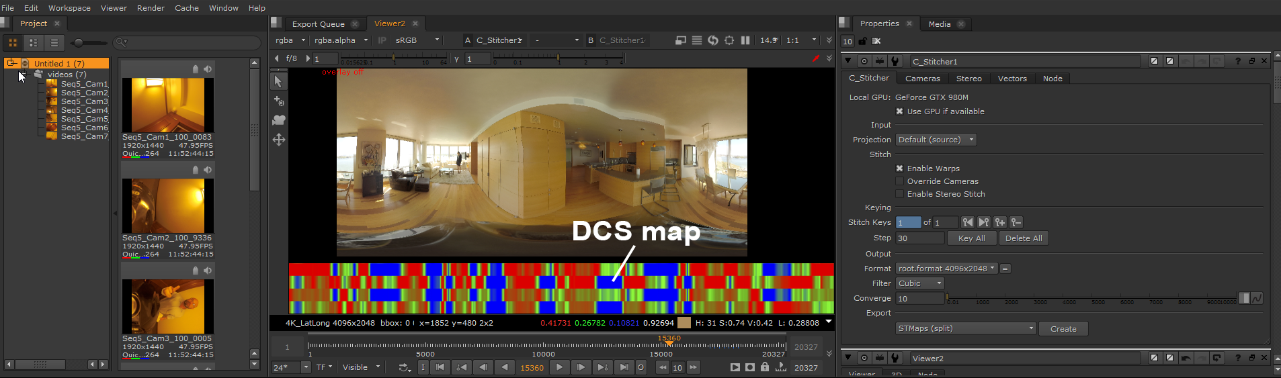Image resolution: width=1281 pixels, height=378 pixels.
Task: Open the Cache menu
Action: [187, 8]
